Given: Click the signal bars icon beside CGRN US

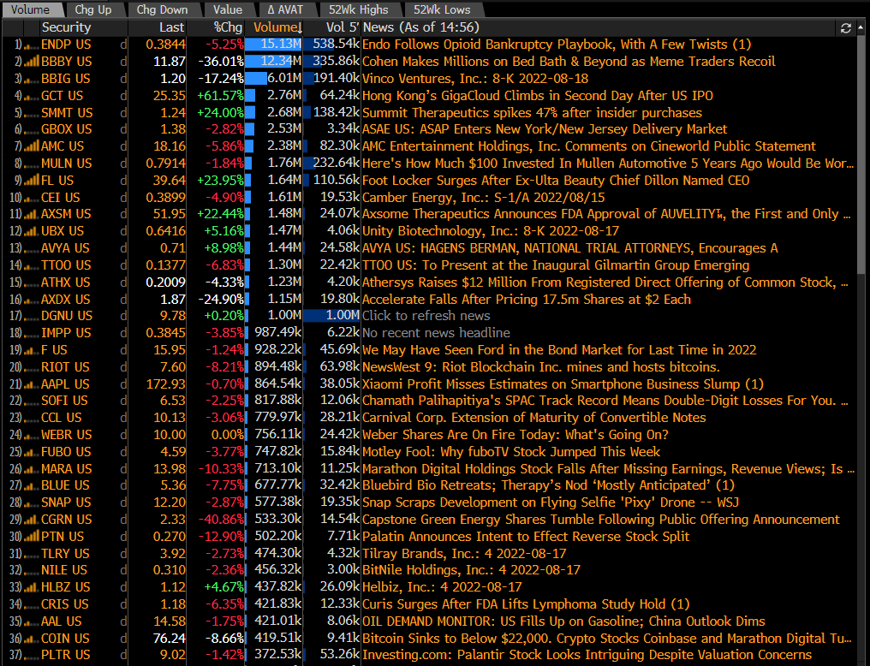Looking at the screenshot, I should [31, 520].
